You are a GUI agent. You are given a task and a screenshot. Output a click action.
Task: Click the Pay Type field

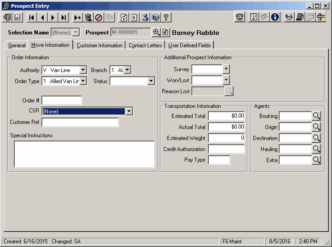click(x=219, y=160)
